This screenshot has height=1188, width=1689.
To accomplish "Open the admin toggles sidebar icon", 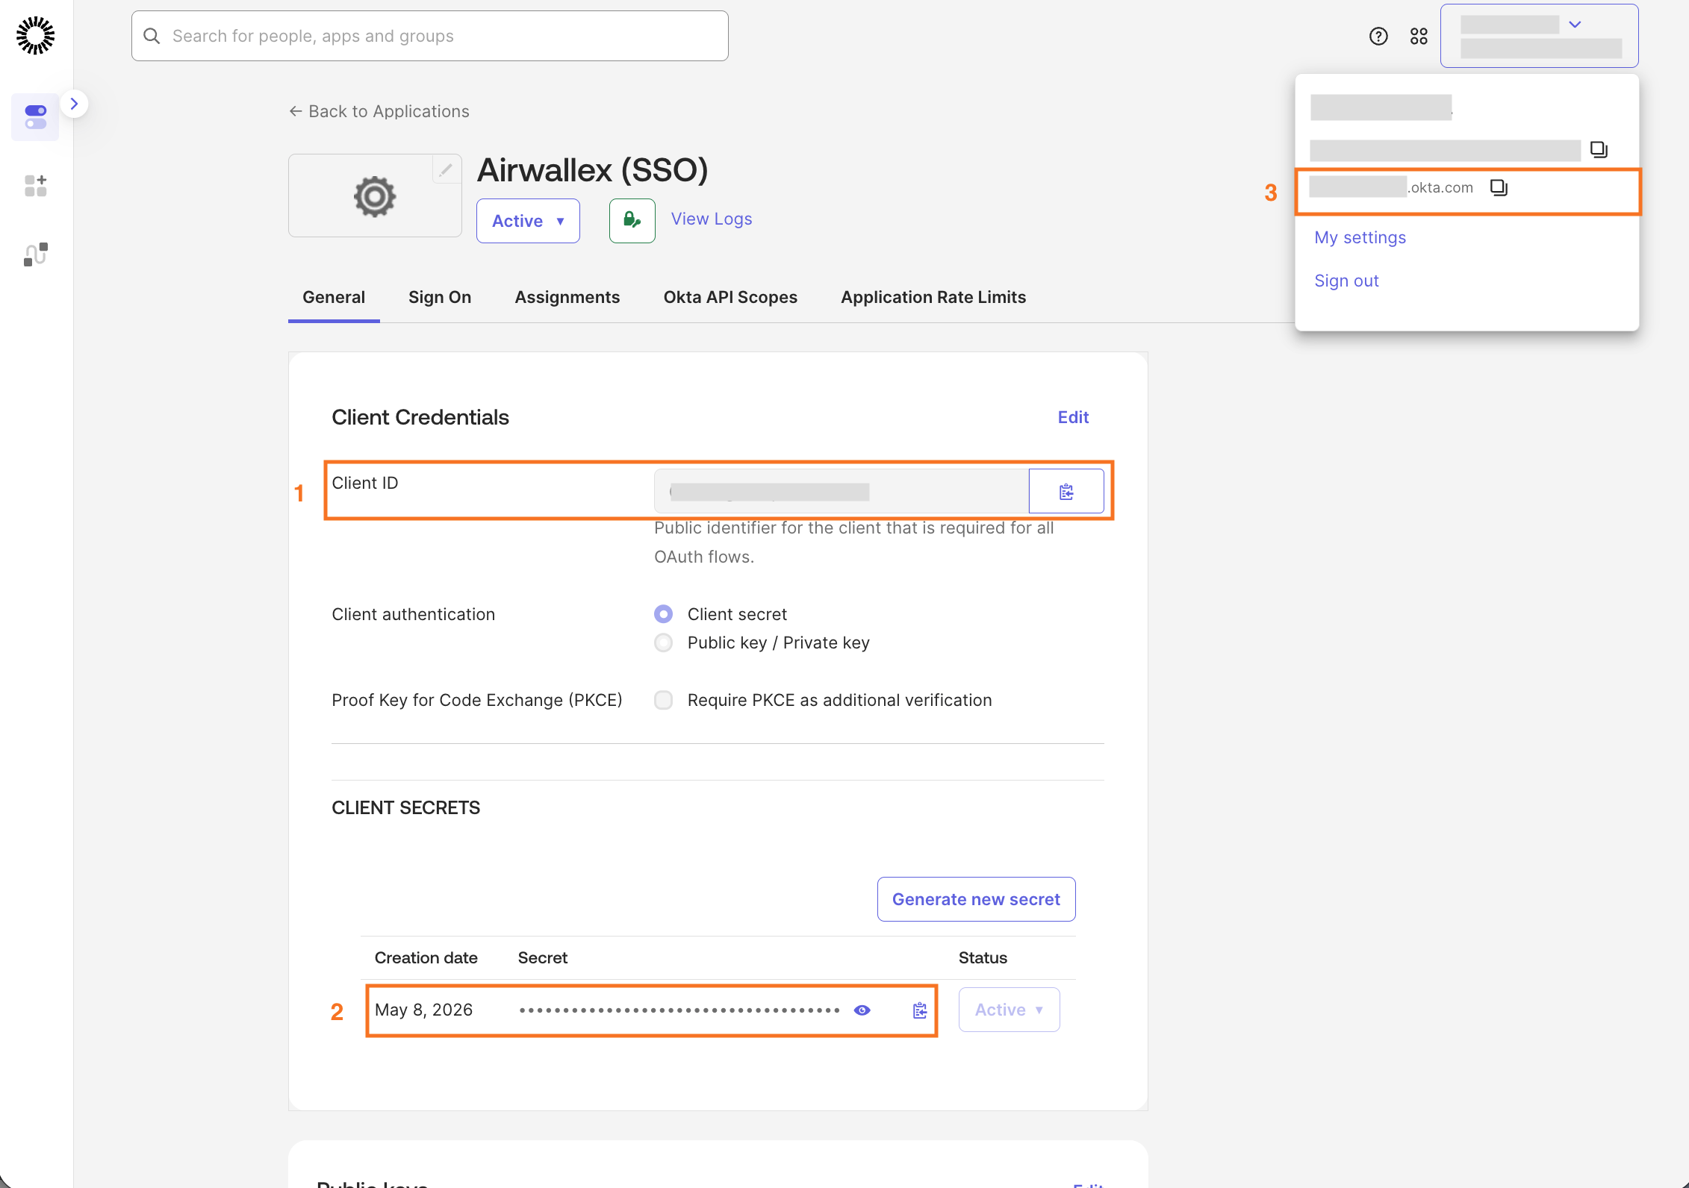I will coord(35,117).
